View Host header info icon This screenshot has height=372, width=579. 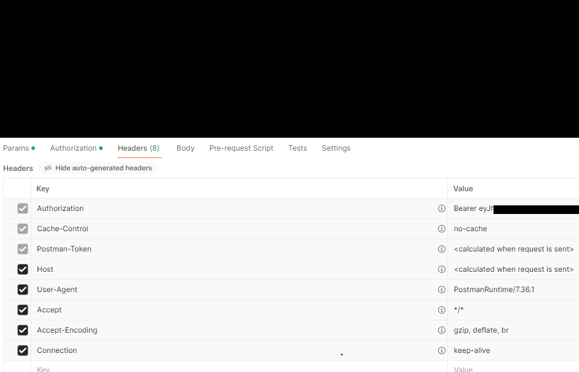tap(441, 269)
